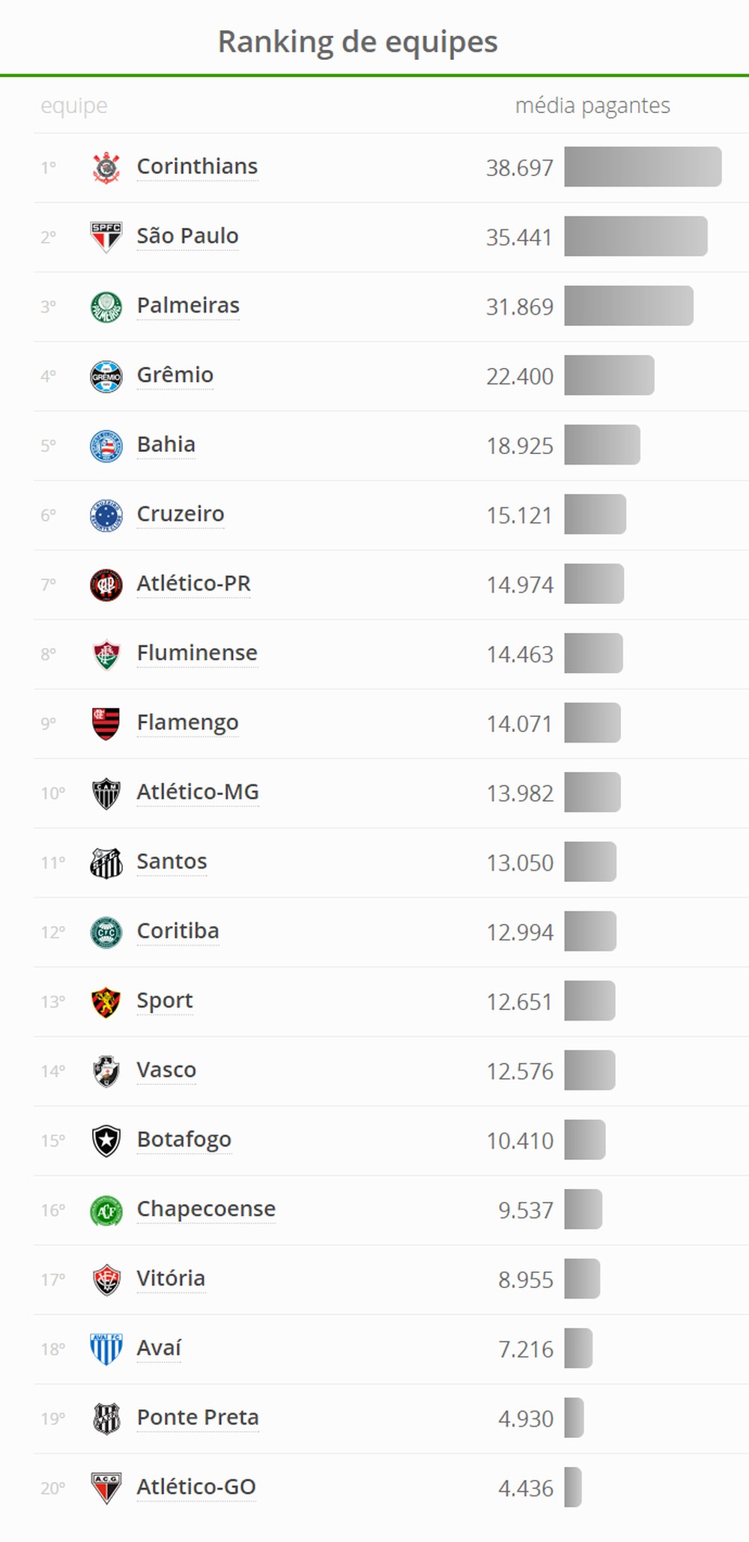749x1542 pixels.
Task: Click Corinthians' attendance bar
Action: tap(643, 167)
